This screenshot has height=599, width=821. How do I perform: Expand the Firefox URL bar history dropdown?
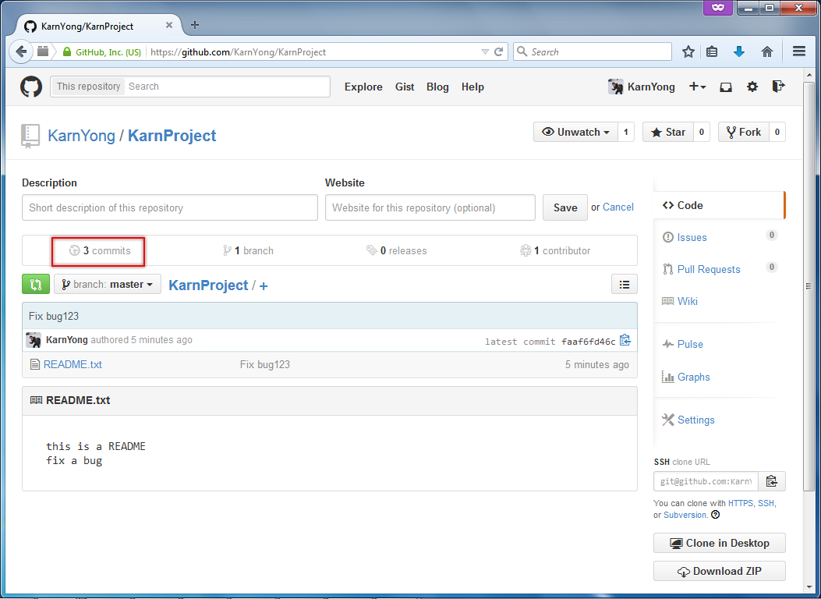pyautogui.click(x=484, y=52)
